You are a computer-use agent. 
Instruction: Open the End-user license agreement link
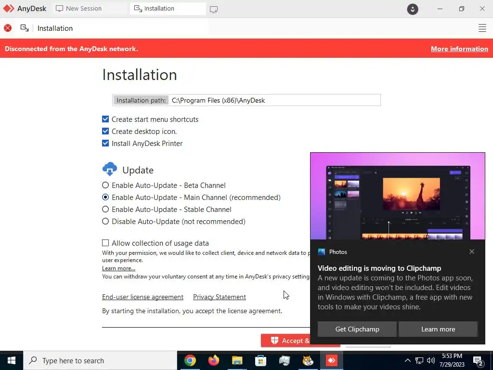[143, 297]
